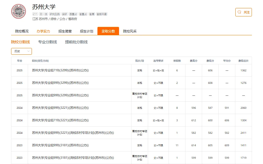
Task: Click 2024 高校农村专项计划 (3221) row name
Action: pos(73,133)
